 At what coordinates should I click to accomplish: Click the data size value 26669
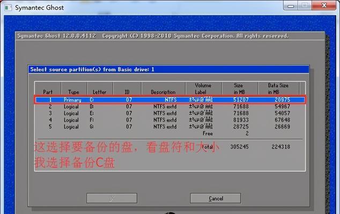[282, 127]
